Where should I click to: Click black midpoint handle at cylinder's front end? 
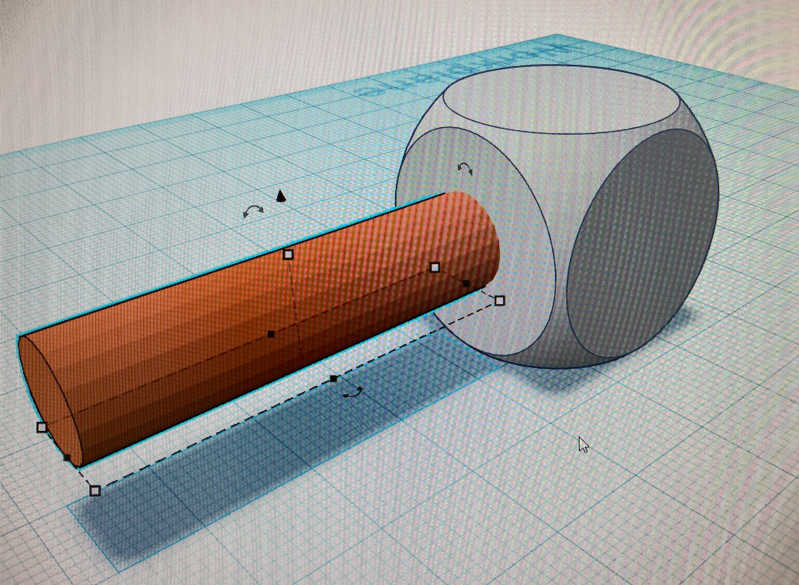coord(67,457)
